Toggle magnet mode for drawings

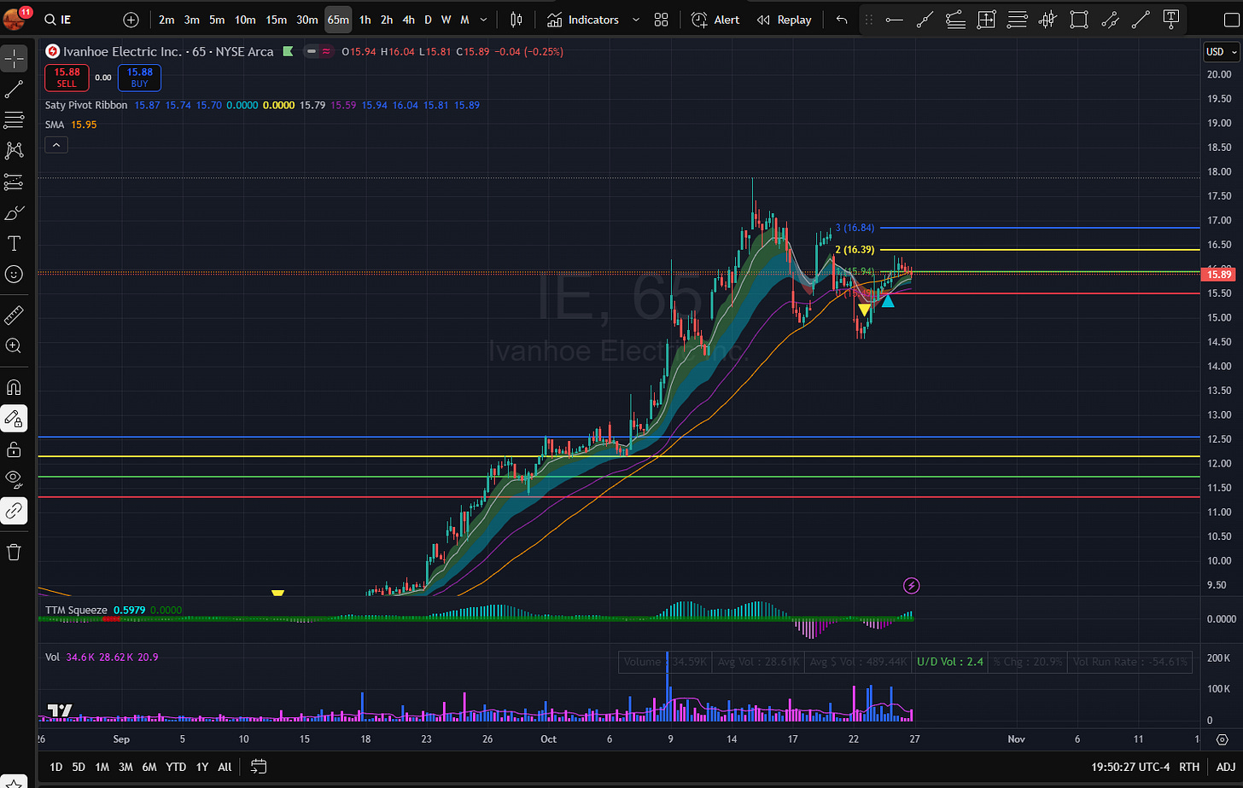[x=14, y=387]
